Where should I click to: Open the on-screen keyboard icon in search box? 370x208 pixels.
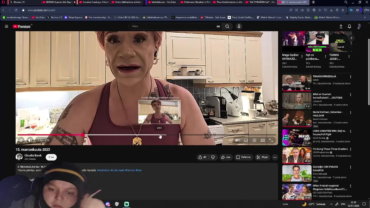pos(218,26)
